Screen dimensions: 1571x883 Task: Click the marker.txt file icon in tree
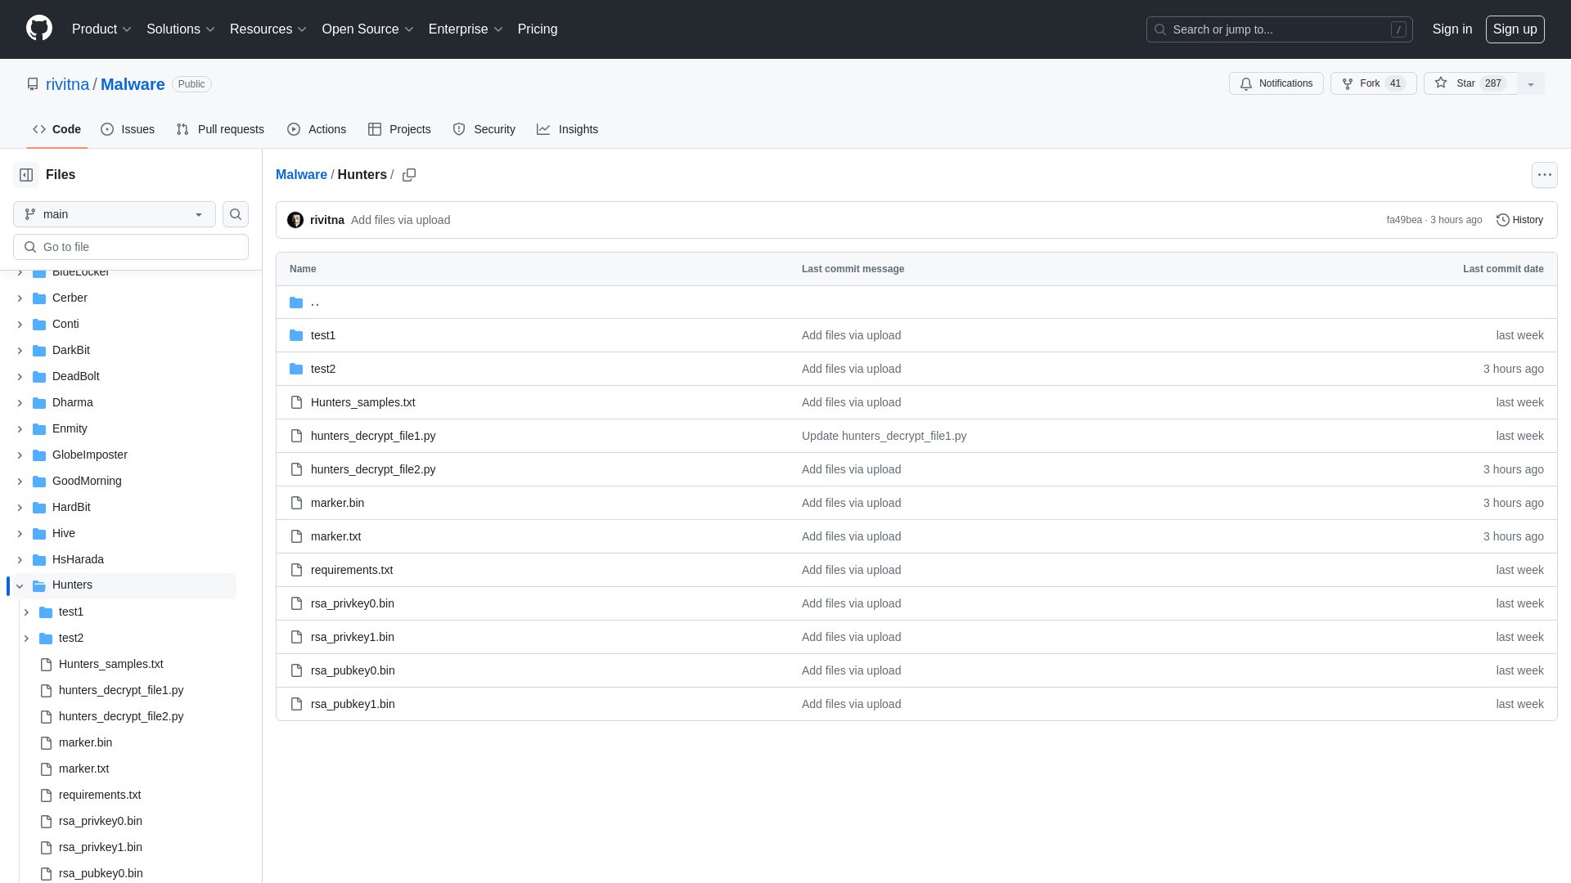point(46,769)
